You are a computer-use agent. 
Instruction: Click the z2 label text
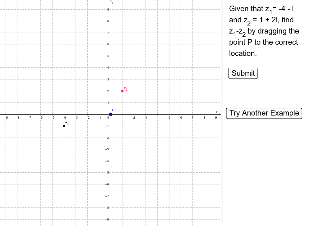point(126,89)
